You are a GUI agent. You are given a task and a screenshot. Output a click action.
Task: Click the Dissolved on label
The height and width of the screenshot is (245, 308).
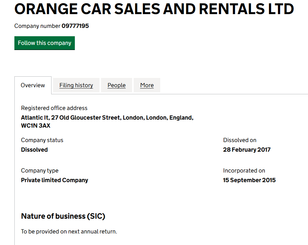click(240, 140)
